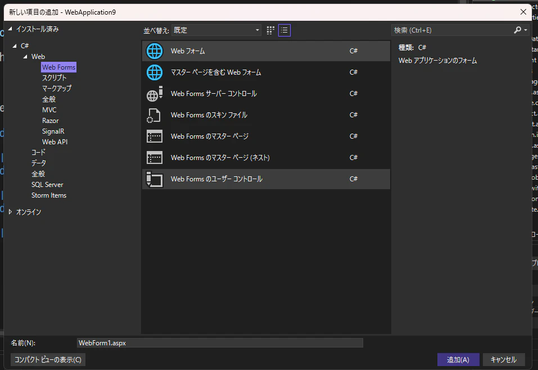Click the コンパクト ビューの表示(C) button

pyautogui.click(x=48, y=360)
